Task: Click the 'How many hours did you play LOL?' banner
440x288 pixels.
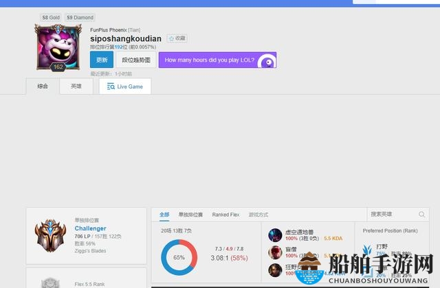Action: tap(217, 60)
